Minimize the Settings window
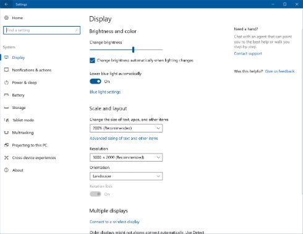 pos(273,4)
